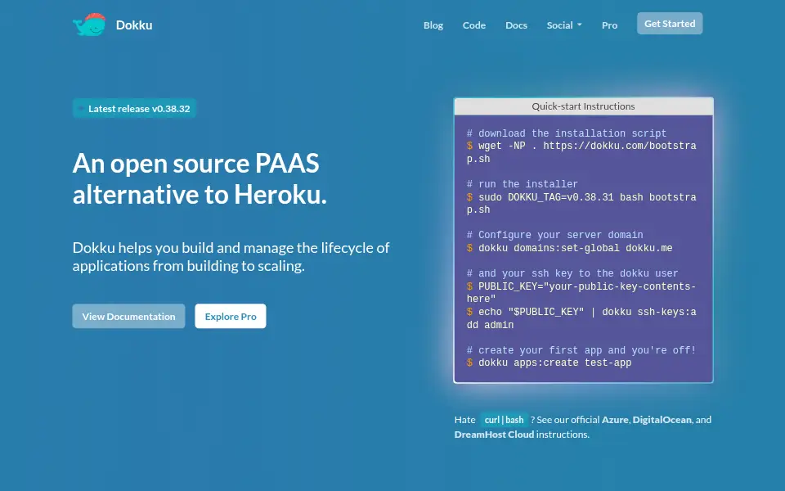Open the Latest release v0.38.32 badge
The height and width of the screenshot is (491, 785).
pos(134,108)
